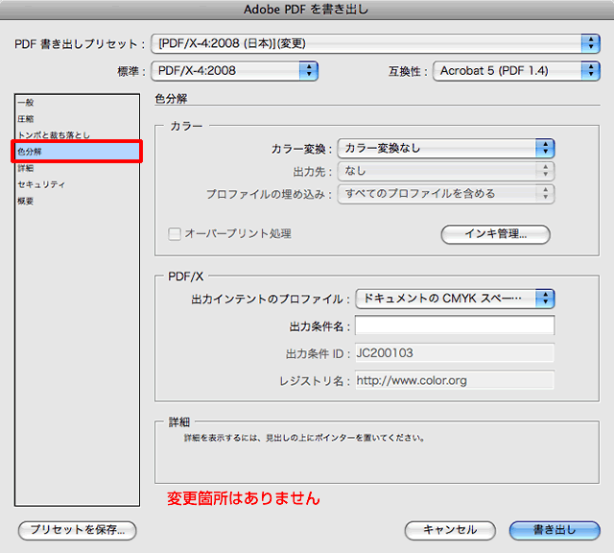Open the 標準 PDF/X-4:2008 dropdown
The height and width of the screenshot is (553, 614).
pos(234,71)
